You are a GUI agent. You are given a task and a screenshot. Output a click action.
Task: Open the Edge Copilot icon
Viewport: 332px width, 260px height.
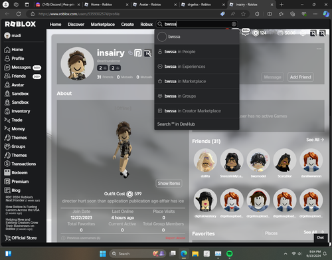coord(326,14)
